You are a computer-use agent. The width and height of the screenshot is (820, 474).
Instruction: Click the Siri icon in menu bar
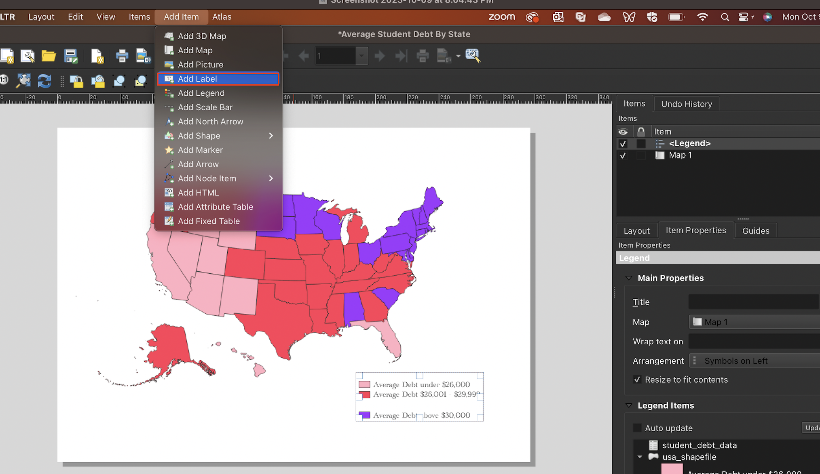click(x=767, y=17)
